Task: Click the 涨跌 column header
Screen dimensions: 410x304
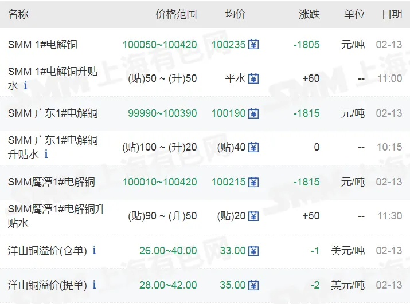Action: coord(309,14)
